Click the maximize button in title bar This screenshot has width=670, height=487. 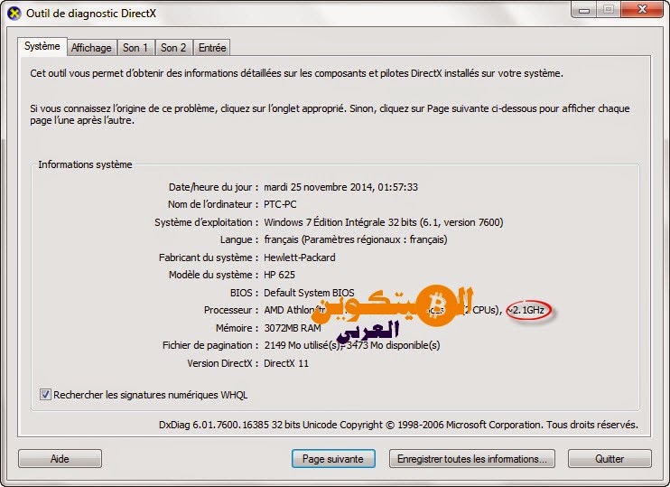[x=609, y=9]
